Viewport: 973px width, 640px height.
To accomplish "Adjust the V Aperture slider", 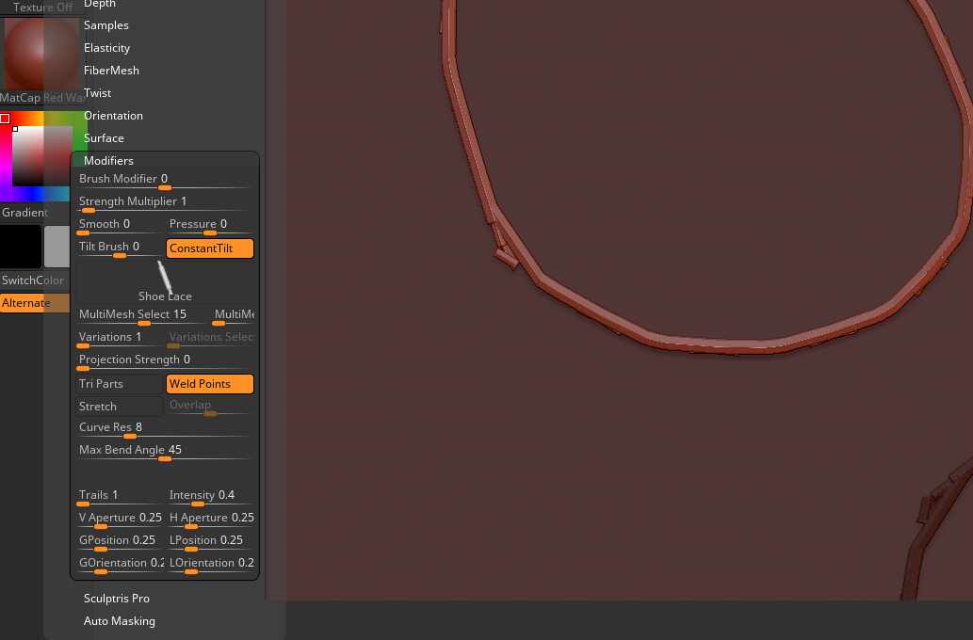I will pos(120,520).
